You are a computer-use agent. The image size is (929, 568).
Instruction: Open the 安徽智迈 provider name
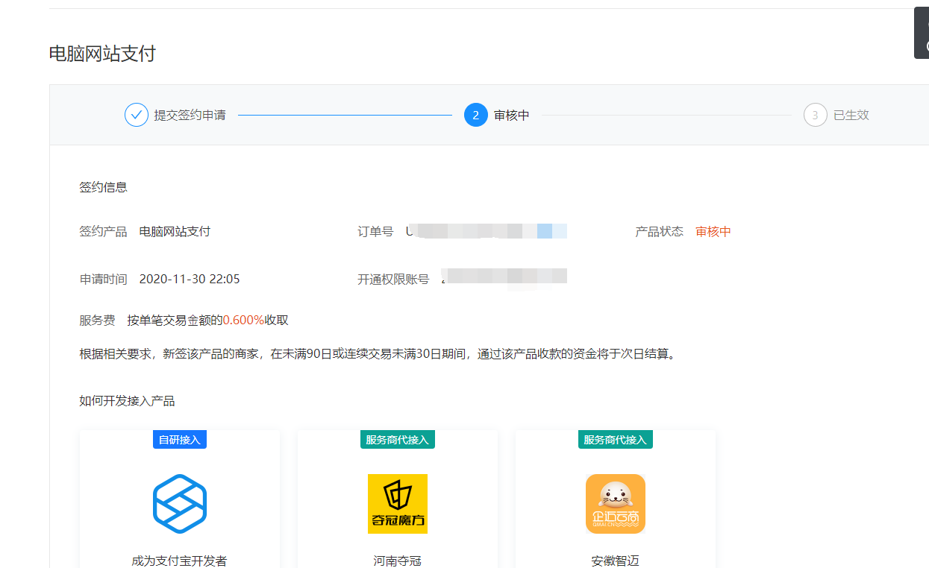click(616, 561)
